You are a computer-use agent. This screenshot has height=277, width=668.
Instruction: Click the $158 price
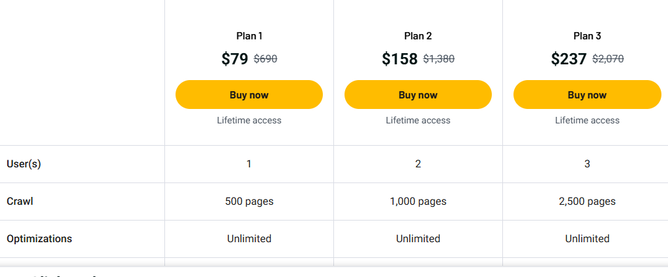point(400,59)
